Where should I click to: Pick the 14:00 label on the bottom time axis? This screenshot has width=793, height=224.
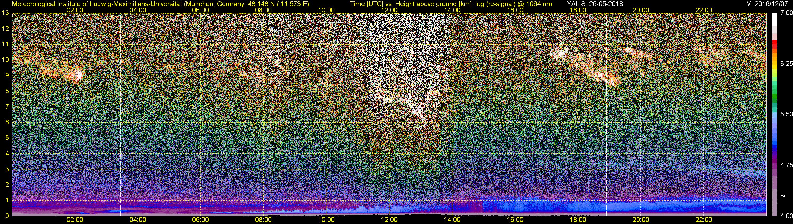click(x=452, y=220)
